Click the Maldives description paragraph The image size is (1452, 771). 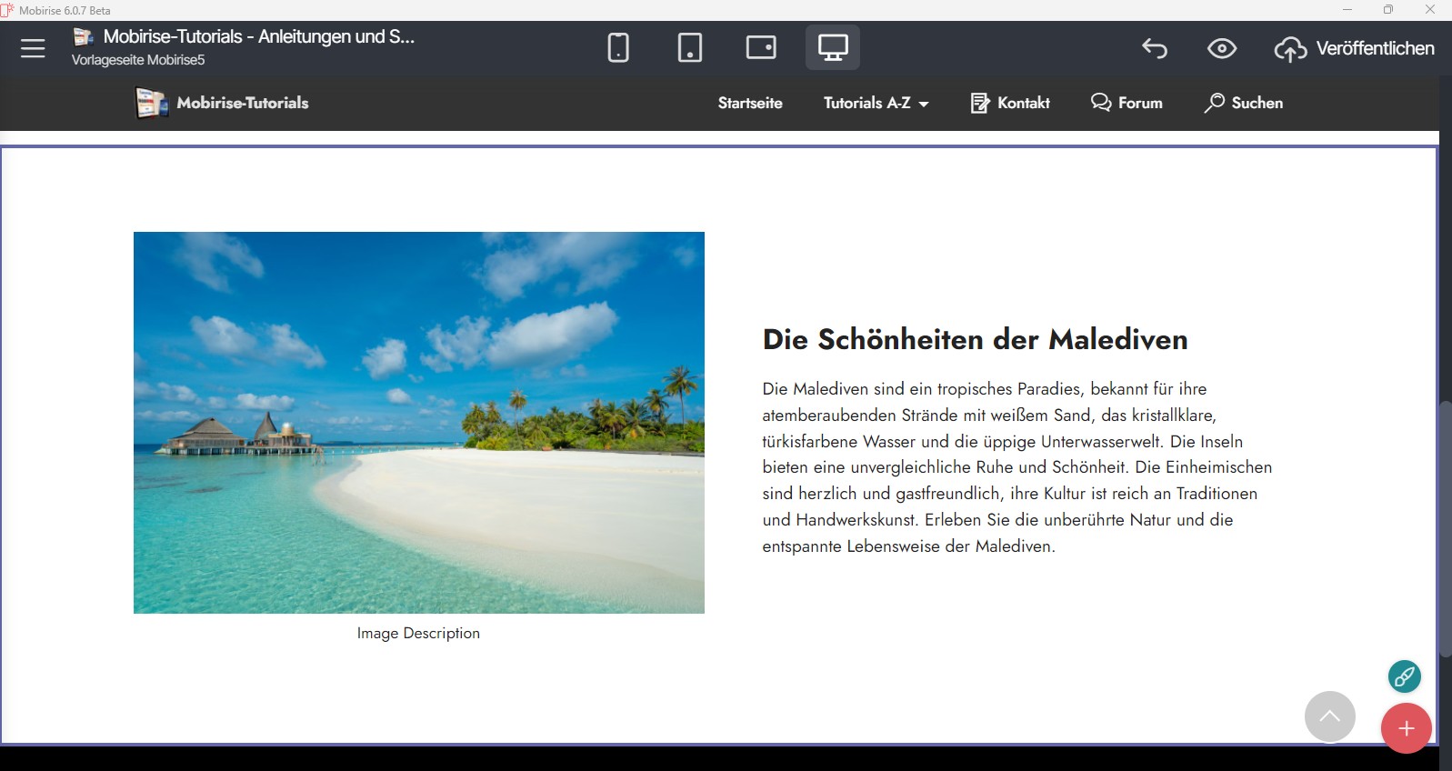pyautogui.click(x=1017, y=467)
